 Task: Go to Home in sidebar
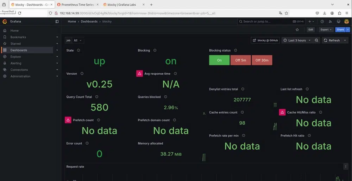click(14, 31)
